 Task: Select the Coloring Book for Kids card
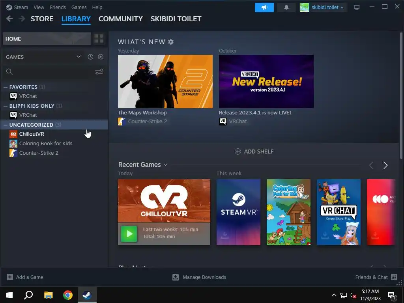(x=288, y=212)
